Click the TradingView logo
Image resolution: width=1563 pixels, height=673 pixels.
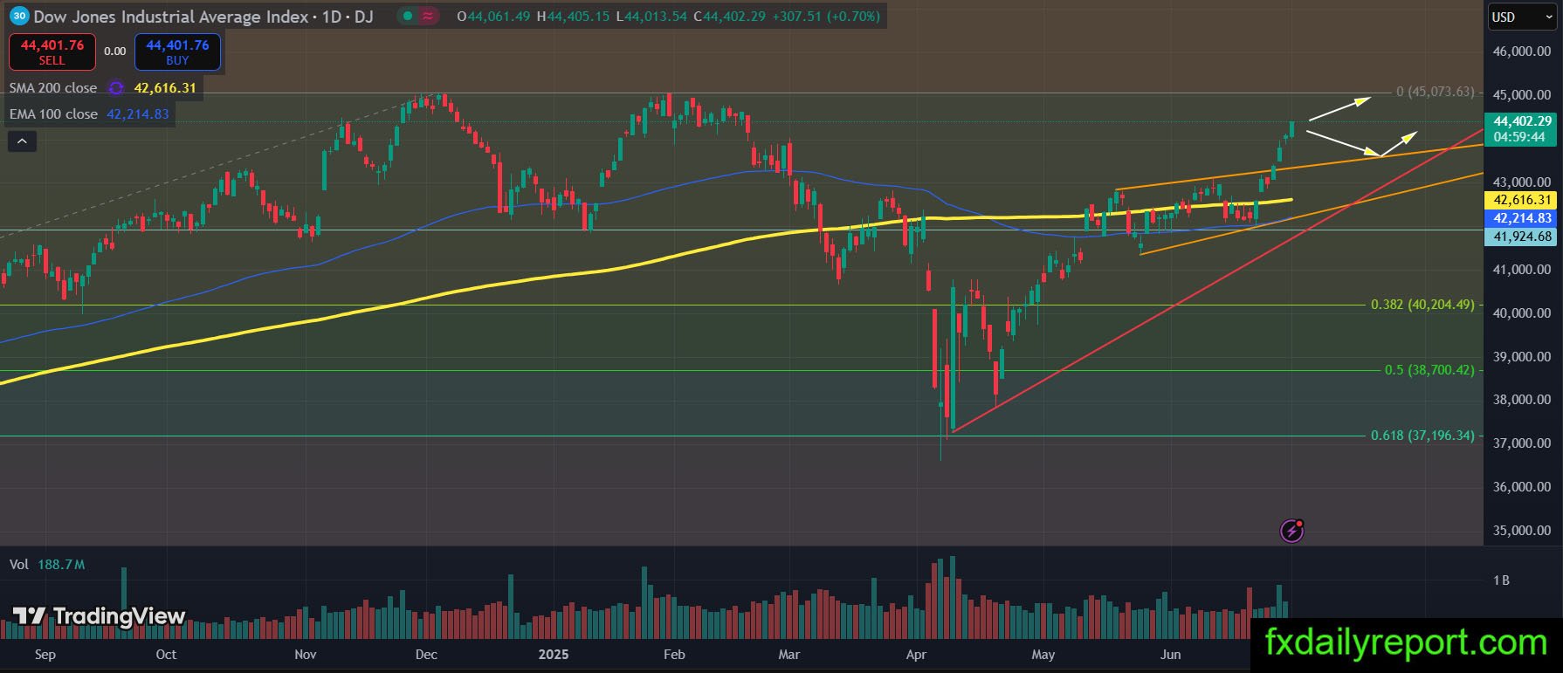99,616
